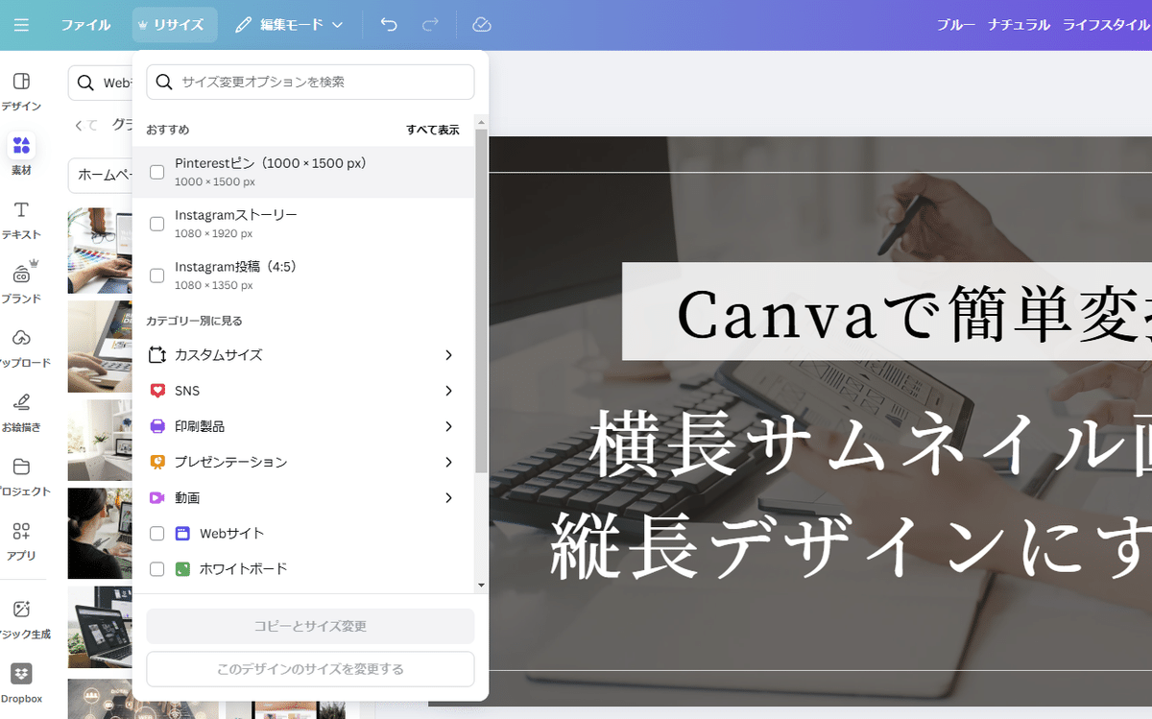This screenshot has height=719, width=1152.
Task: Open the お絵描き draw panel
Action: click(21, 412)
